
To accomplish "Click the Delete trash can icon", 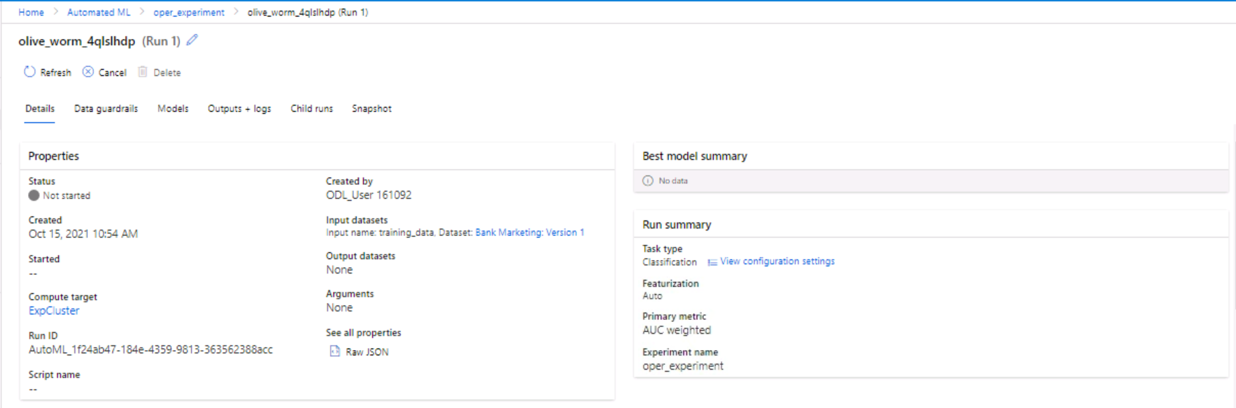I will pos(143,72).
